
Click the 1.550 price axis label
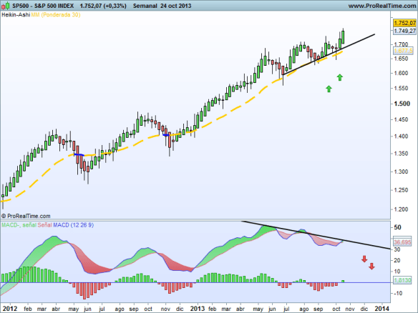(401, 88)
